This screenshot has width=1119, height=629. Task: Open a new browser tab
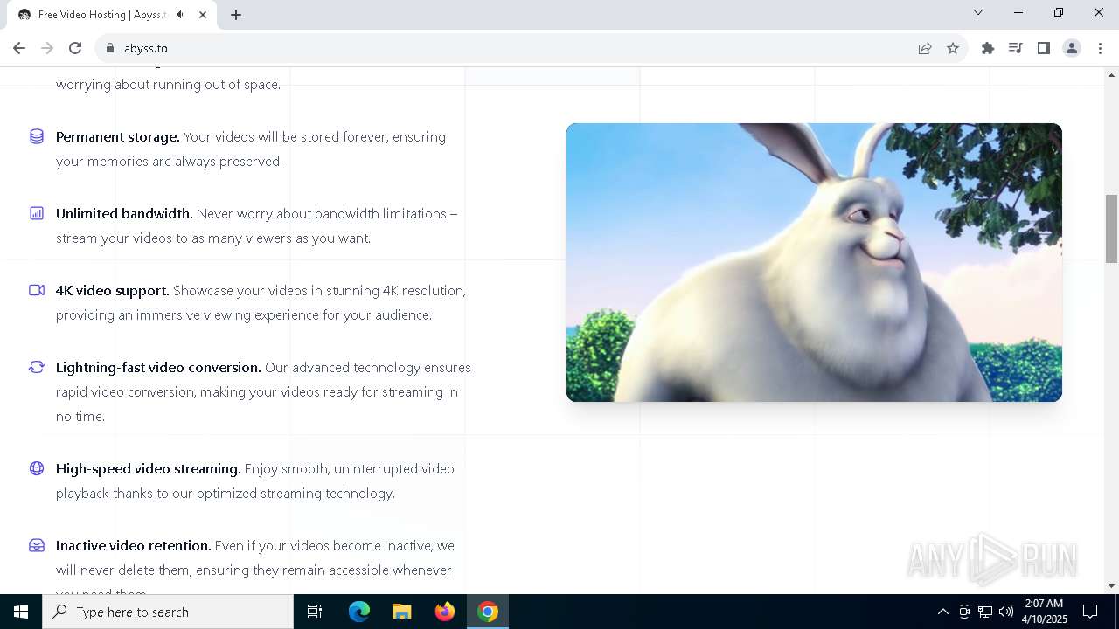236,15
